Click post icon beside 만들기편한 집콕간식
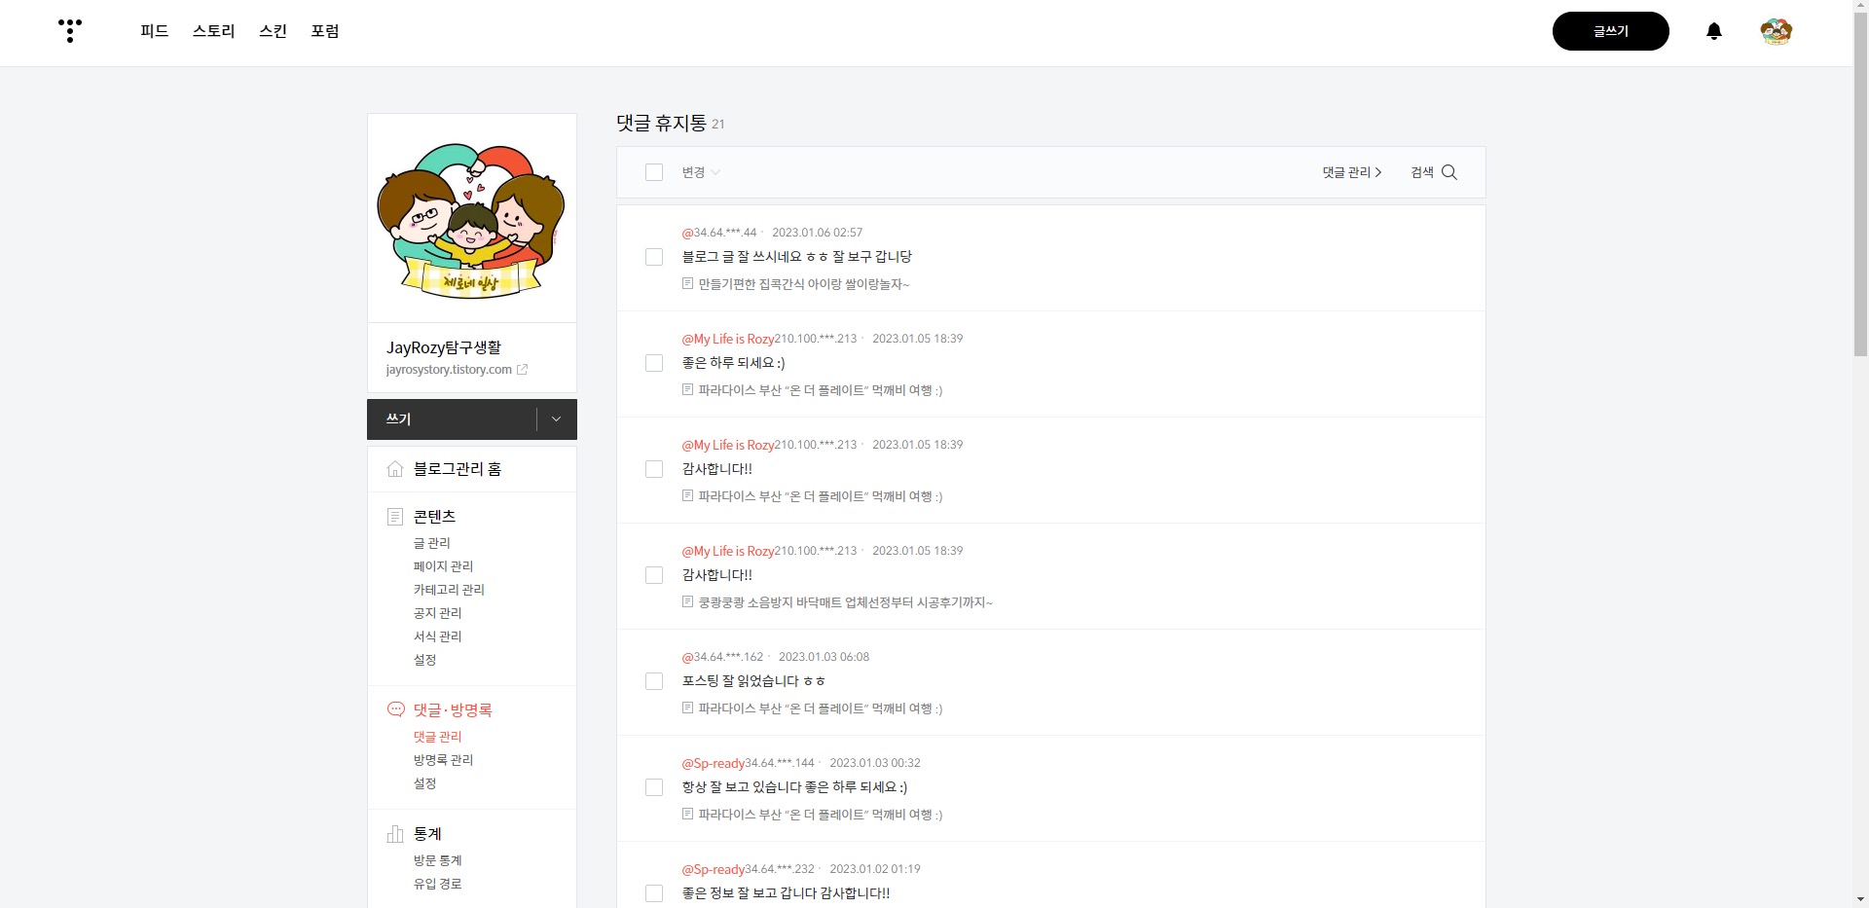 tap(688, 284)
